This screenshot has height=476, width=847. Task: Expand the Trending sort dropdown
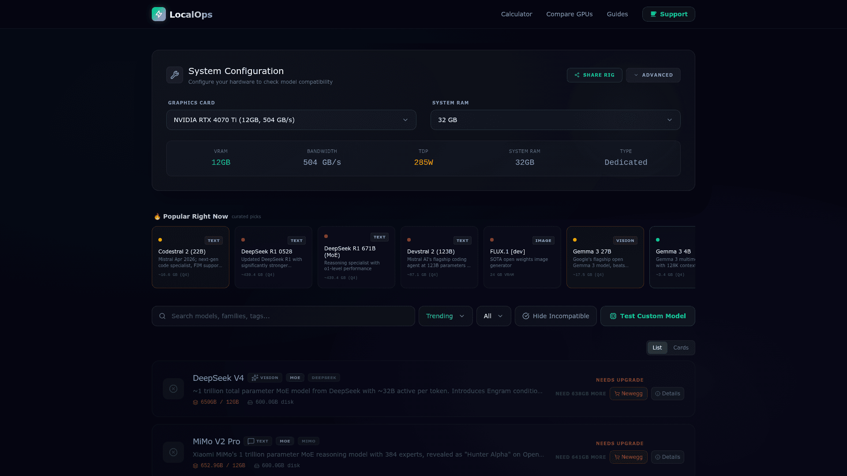click(445, 316)
